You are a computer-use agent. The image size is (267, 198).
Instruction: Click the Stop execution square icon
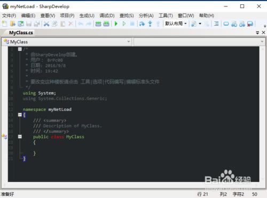[132, 23]
